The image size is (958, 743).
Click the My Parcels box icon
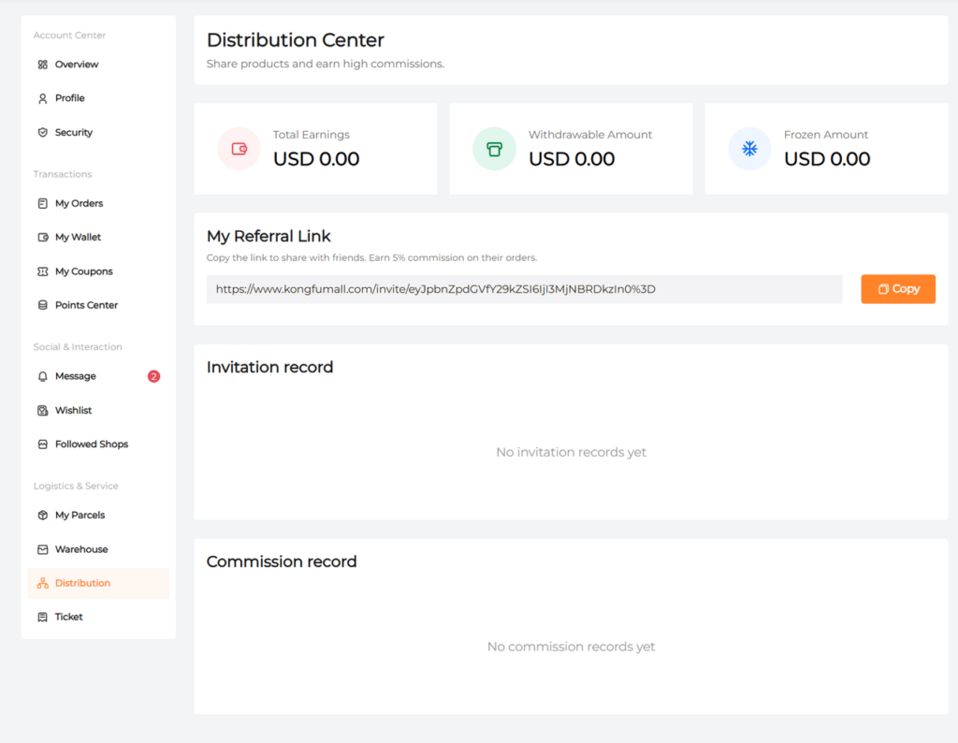pos(42,516)
